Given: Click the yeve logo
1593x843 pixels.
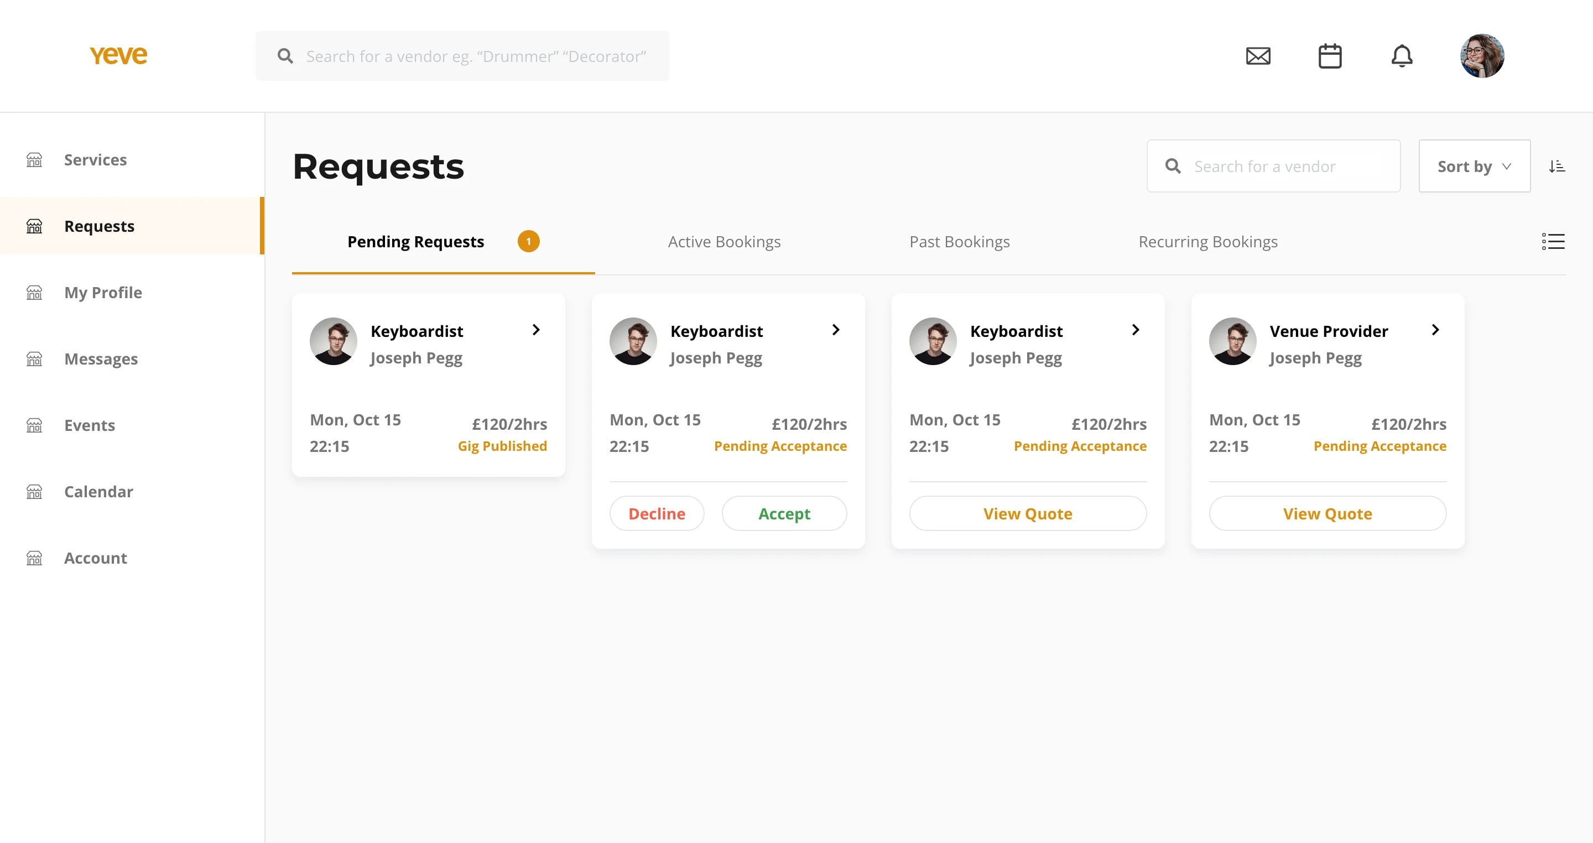Looking at the screenshot, I should coord(118,56).
